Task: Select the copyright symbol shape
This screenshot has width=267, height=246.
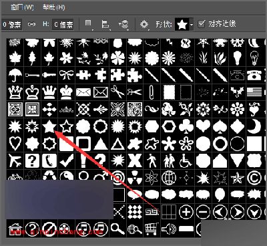Action: [x=254, y=178]
